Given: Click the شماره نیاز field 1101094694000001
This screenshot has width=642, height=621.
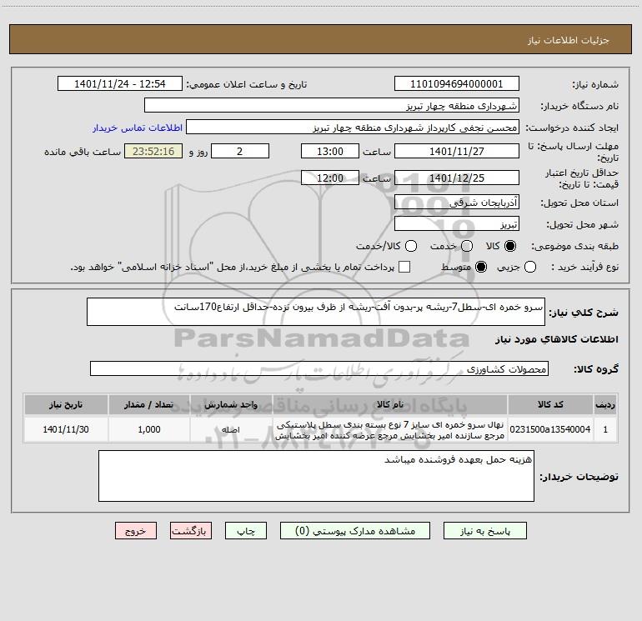Looking at the screenshot, I should pos(457,84).
